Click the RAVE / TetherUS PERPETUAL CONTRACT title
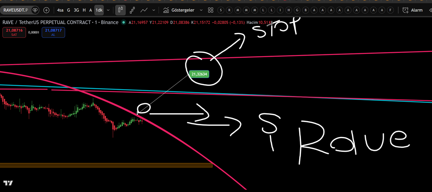This screenshot has height=192, width=432. [47, 22]
